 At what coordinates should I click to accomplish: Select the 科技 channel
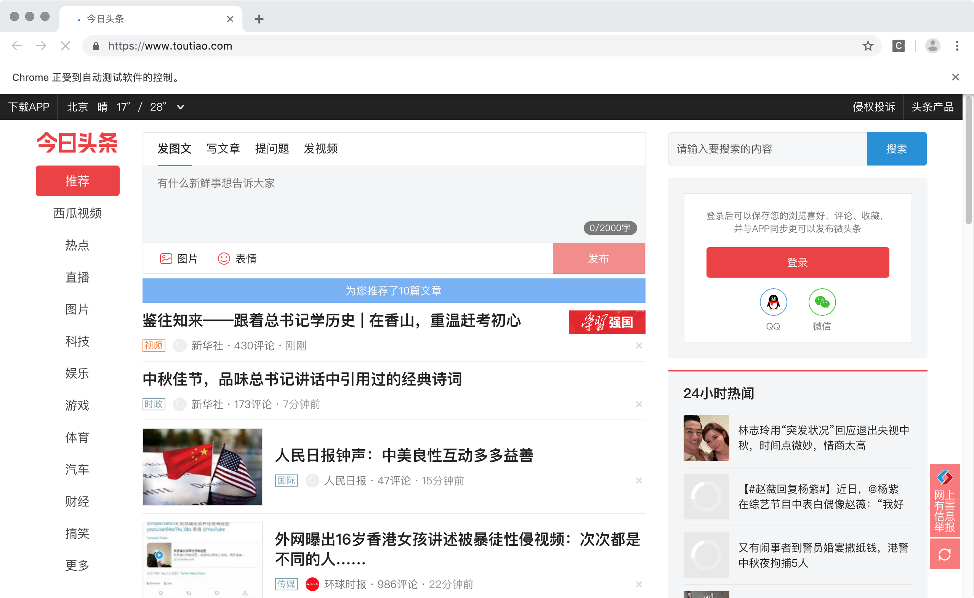(x=77, y=341)
